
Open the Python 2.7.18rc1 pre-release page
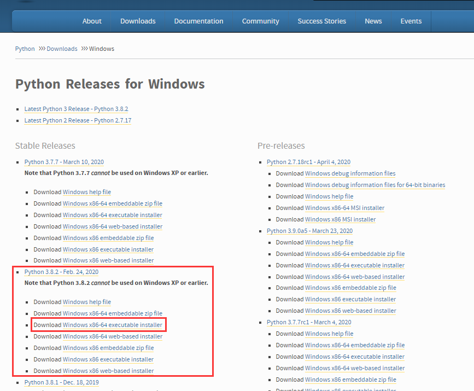[308, 162]
